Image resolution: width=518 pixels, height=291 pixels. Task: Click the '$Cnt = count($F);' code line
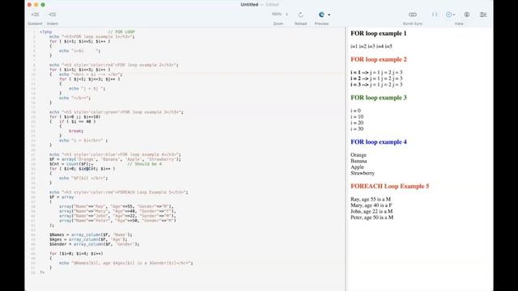tap(71, 164)
